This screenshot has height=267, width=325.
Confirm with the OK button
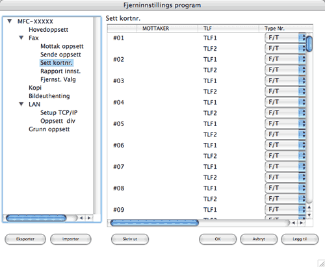[x=218, y=239]
